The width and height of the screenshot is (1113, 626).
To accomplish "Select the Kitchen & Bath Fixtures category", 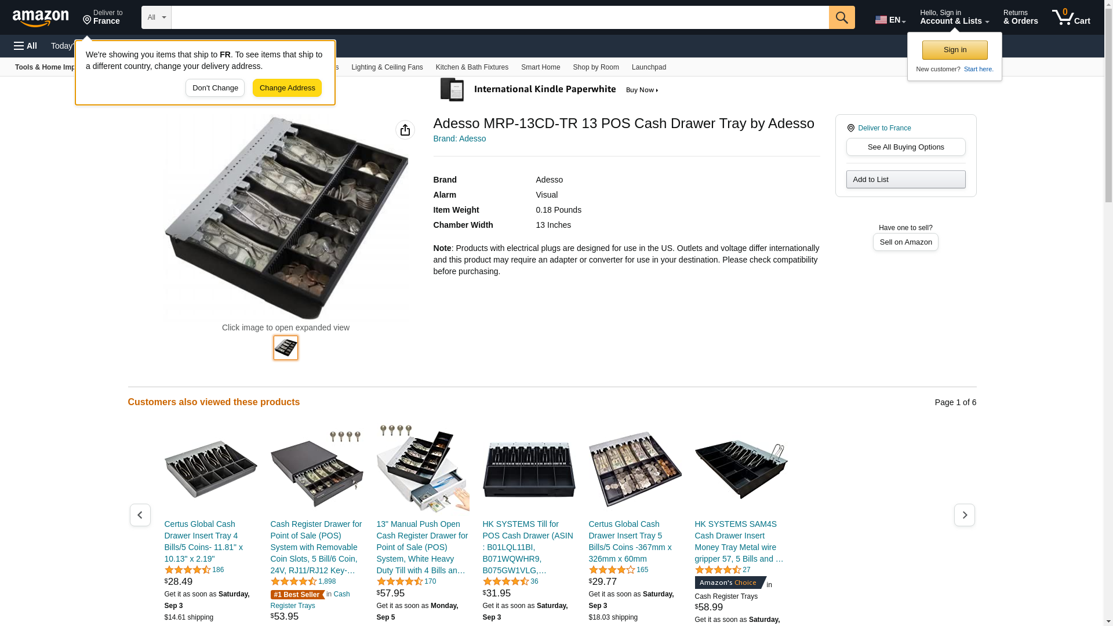I will click(472, 67).
